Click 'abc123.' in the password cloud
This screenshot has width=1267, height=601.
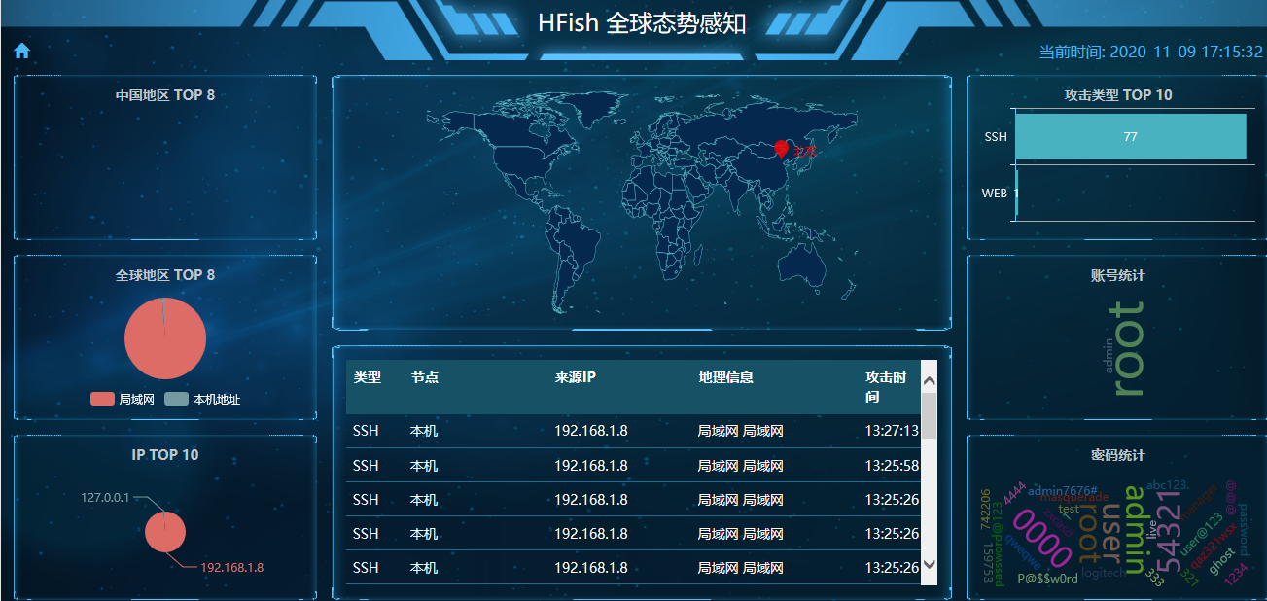[1168, 485]
